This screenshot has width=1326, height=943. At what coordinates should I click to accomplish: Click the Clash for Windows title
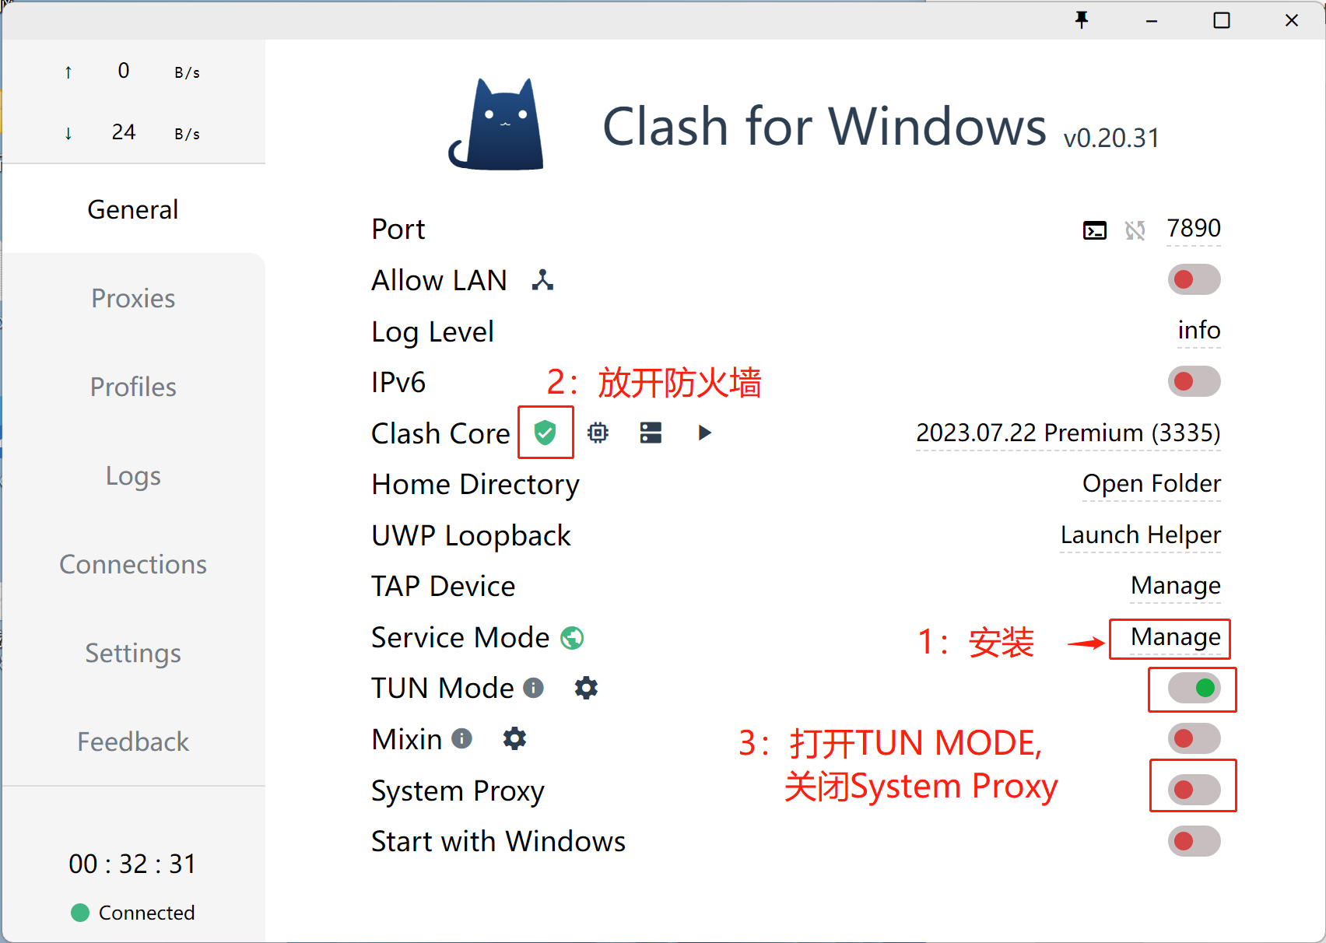coord(825,126)
